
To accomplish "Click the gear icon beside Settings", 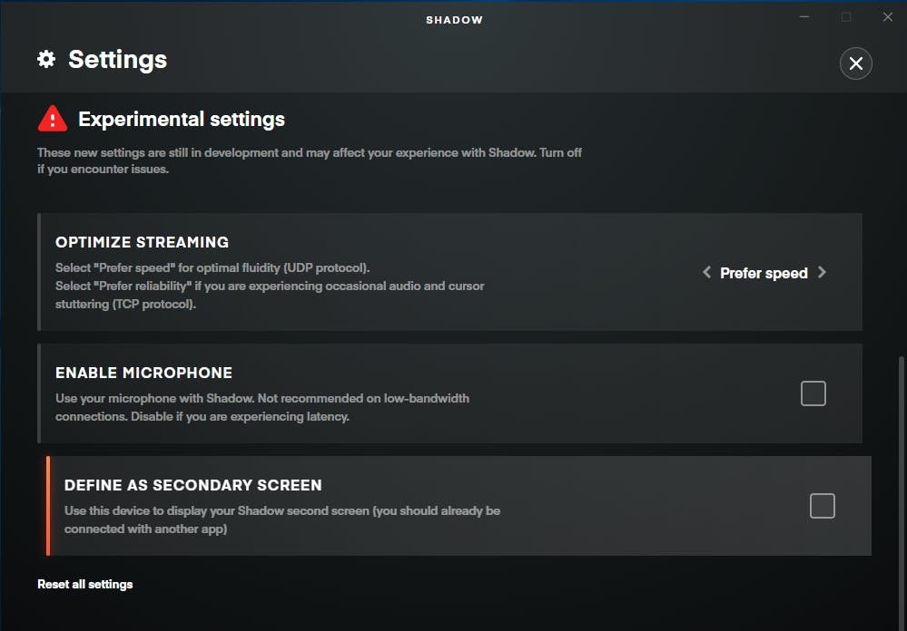I will click(46, 59).
